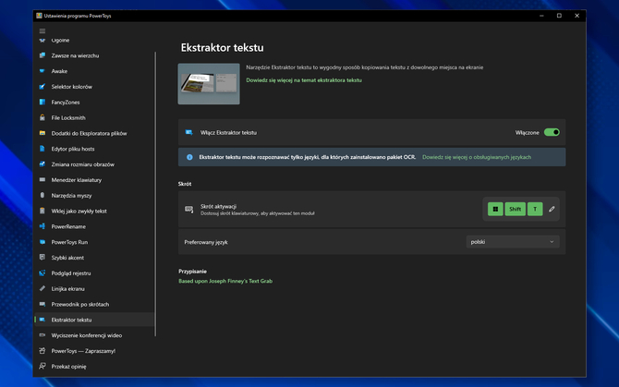Click the Szybki akcent icon
Image resolution: width=619 pixels, height=387 pixels.
pos(42,258)
